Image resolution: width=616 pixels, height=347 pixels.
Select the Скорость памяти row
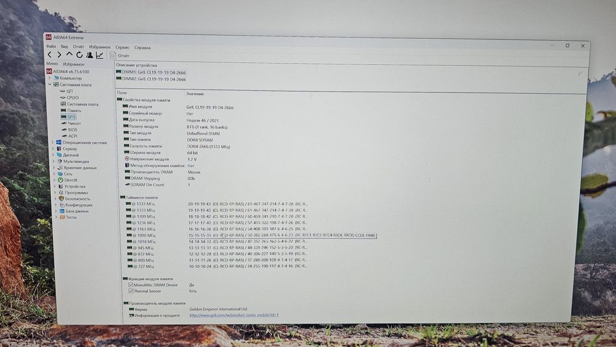tap(177, 146)
